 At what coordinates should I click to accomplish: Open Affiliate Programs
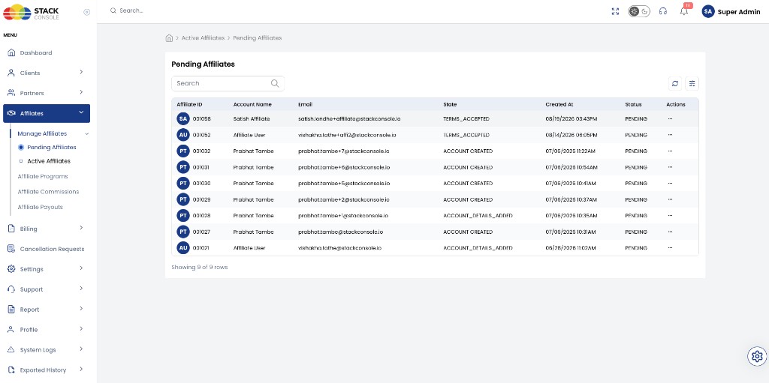click(x=43, y=176)
